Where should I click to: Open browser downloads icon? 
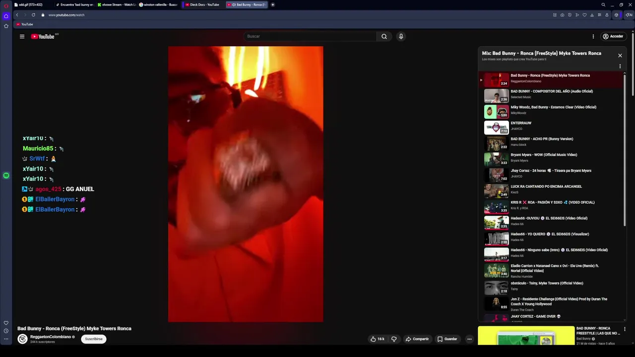pyautogui.click(x=592, y=15)
